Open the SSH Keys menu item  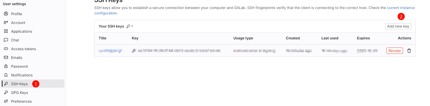tap(19, 84)
